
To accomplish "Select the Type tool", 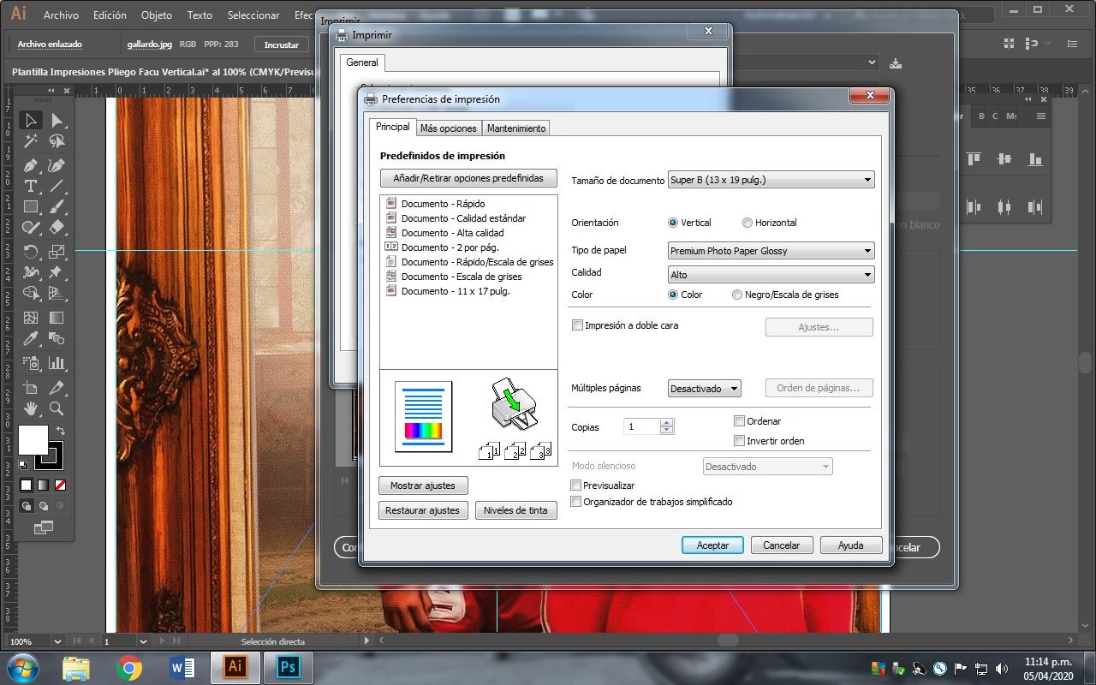I will (x=31, y=186).
